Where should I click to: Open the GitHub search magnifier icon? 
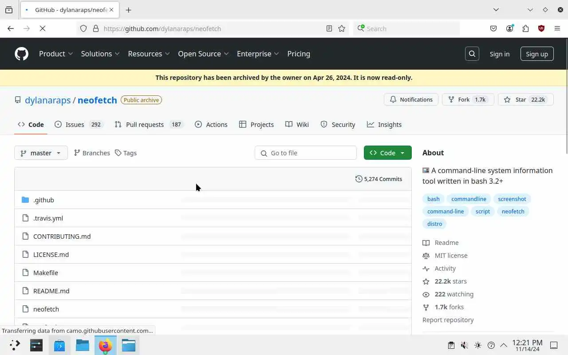click(x=472, y=54)
